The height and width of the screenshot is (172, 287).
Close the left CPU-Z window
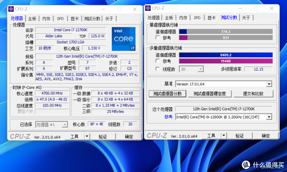(135, 9)
